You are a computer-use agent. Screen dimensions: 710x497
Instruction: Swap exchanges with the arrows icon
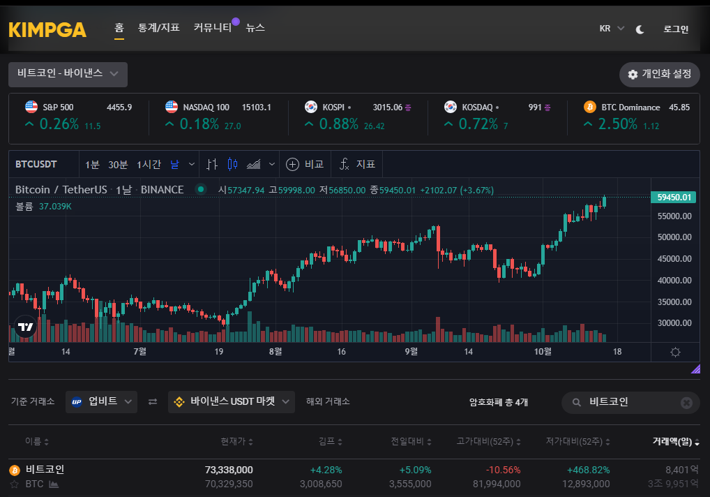153,401
